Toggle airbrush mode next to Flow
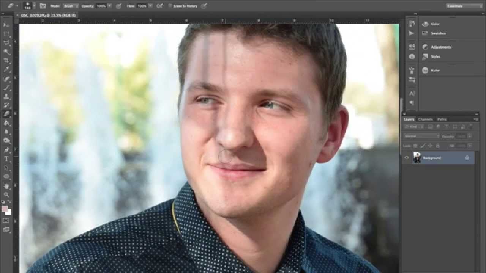486x273 pixels. pyautogui.click(x=160, y=6)
